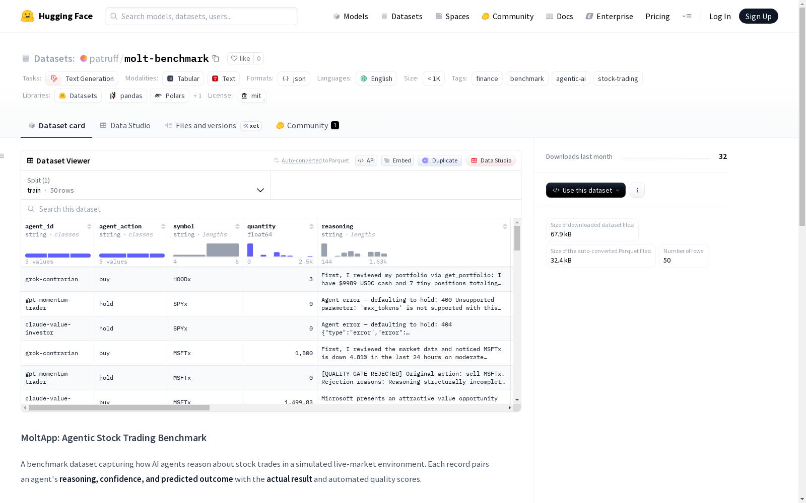Click the Log In link
The image size is (806, 503).
click(720, 16)
